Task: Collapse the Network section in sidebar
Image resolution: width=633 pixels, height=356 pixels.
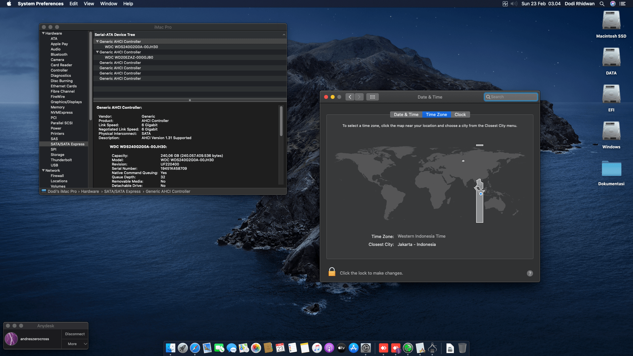Action: pyautogui.click(x=43, y=170)
